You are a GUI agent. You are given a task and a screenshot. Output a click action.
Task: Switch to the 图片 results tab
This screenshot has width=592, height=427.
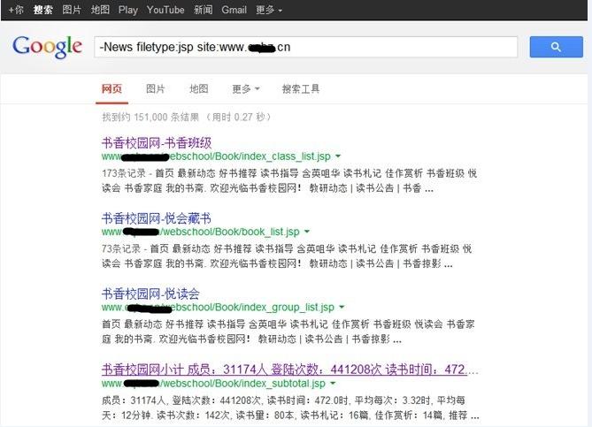click(x=156, y=89)
